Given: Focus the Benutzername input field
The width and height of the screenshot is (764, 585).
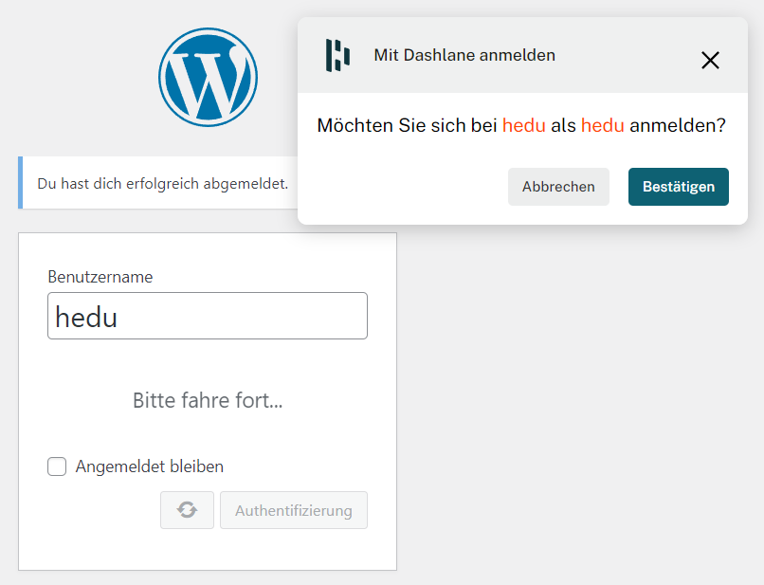Looking at the screenshot, I should tap(208, 316).
